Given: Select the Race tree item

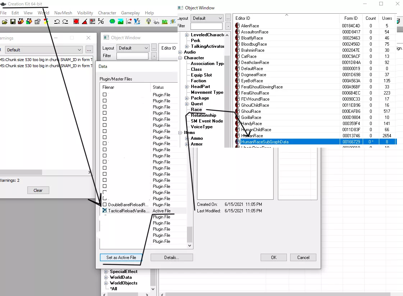Looking at the screenshot, I should [196, 110].
